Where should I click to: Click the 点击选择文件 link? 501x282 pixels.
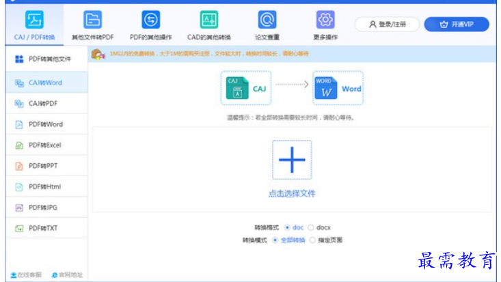click(x=292, y=193)
